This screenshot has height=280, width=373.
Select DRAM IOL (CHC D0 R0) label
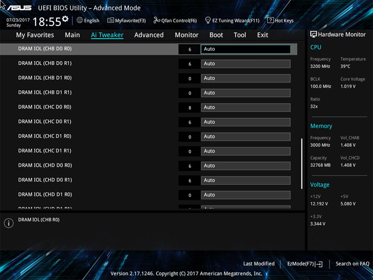click(x=45, y=107)
